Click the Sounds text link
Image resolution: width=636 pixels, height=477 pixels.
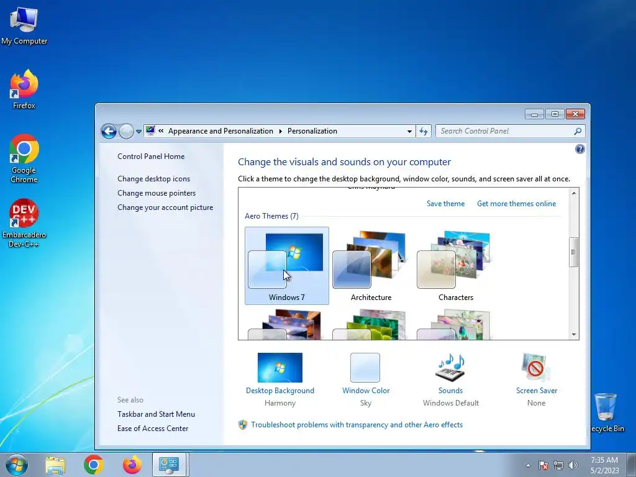click(x=450, y=391)
